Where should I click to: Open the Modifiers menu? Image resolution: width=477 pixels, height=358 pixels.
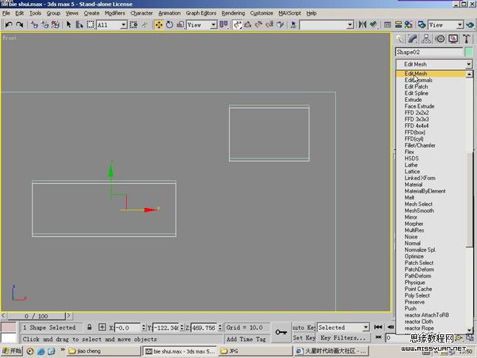[x=114, y=13]
